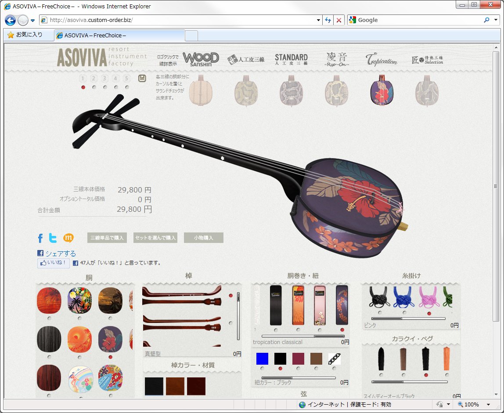Screen dimensions: 504x413
Task: Refresh the page with the refresh icon
Action: (x=328, y=20)
